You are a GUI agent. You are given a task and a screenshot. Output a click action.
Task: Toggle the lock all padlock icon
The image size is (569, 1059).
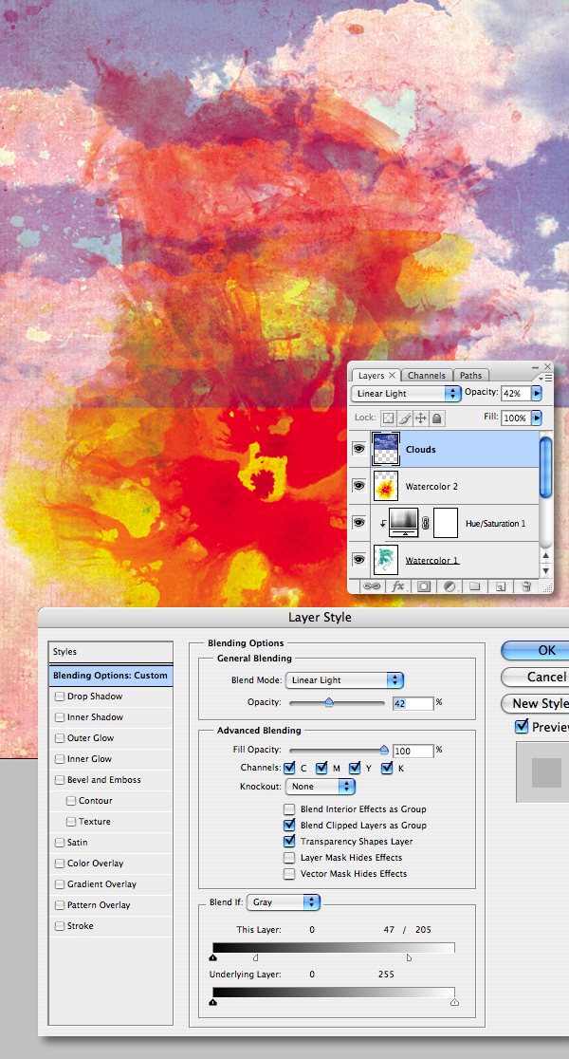coord(436,418)
